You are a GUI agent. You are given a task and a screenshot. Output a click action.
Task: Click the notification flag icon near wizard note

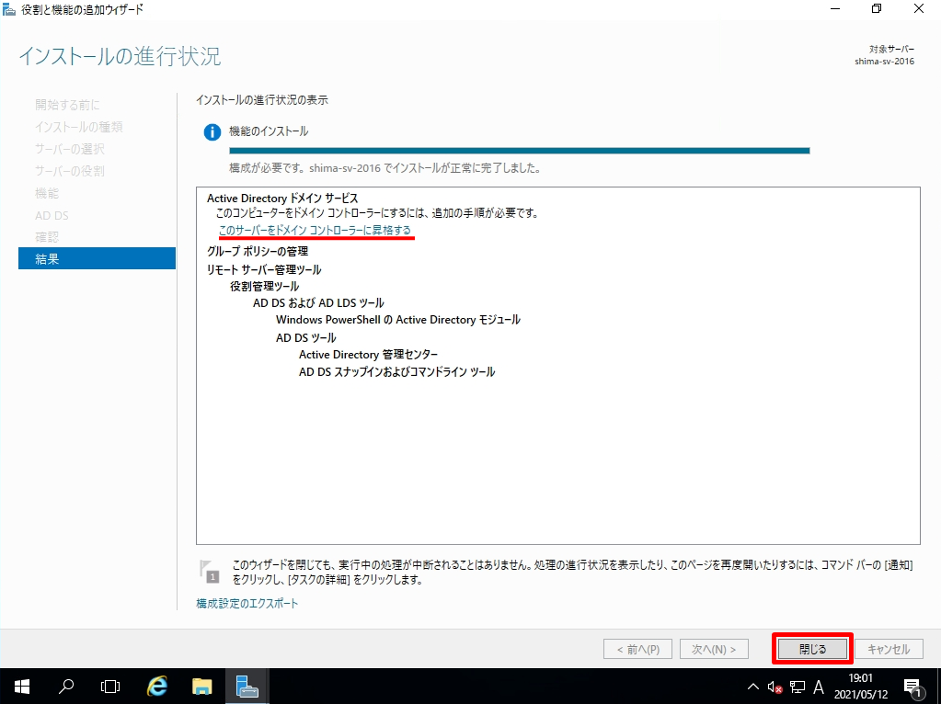(210, 571)
